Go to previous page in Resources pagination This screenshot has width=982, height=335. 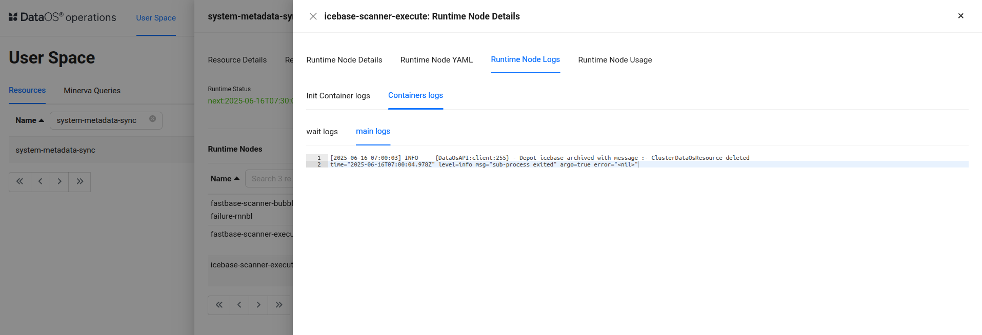coord(41,181)
